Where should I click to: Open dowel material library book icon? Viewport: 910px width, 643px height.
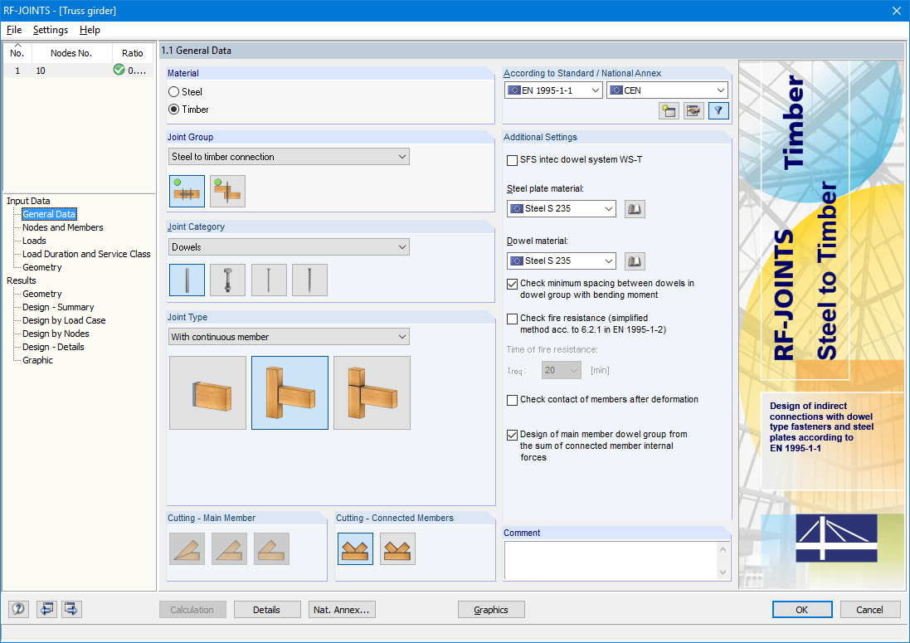click(635, 261)
